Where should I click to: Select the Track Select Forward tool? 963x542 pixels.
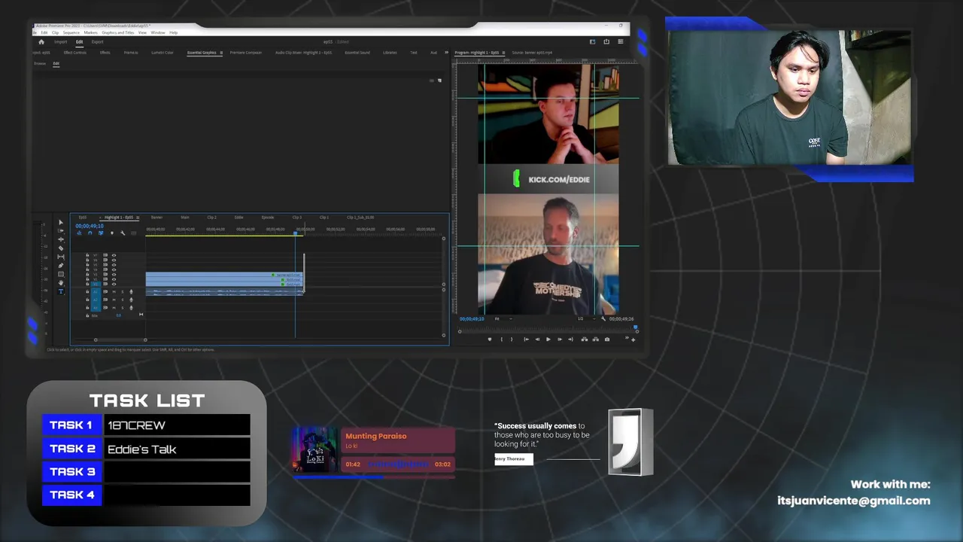pyautogui.click(x=61, y=231)
